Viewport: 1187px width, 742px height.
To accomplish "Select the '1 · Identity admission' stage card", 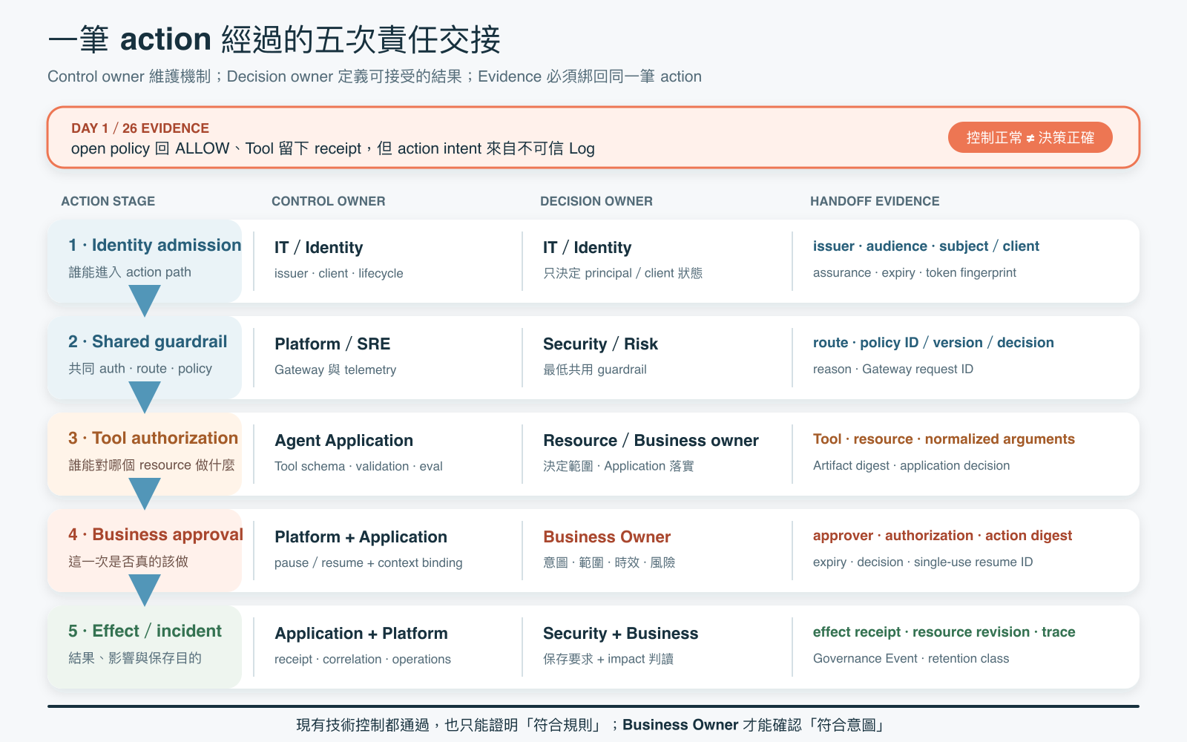I will tap(145, 260).
